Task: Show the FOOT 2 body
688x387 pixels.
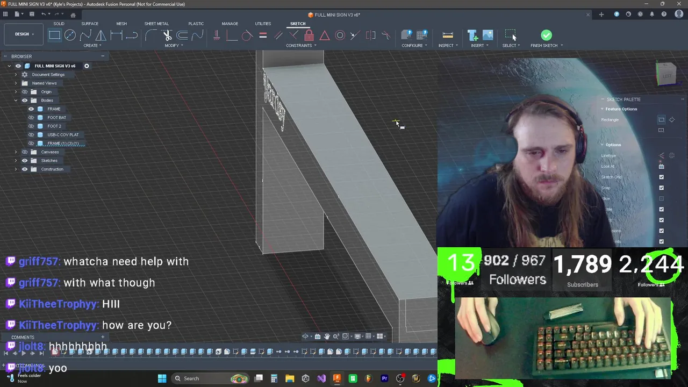Action: (31, 126)
